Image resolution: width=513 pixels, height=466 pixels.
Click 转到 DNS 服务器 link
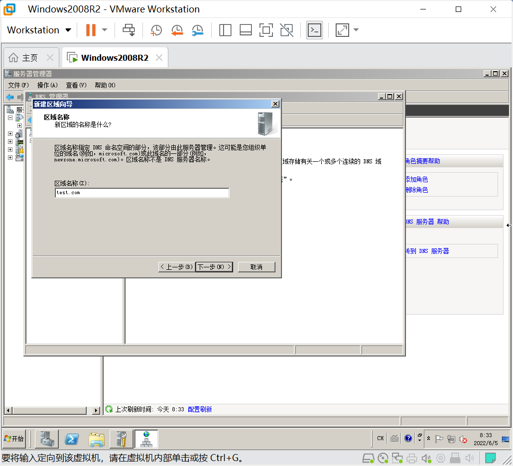427,251
